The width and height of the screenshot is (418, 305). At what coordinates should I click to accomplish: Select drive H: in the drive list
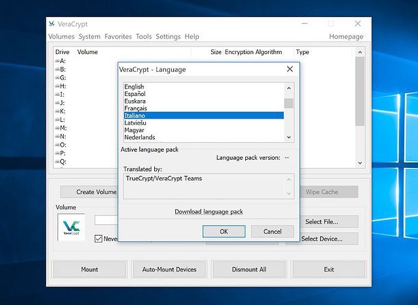click(60, 86)
